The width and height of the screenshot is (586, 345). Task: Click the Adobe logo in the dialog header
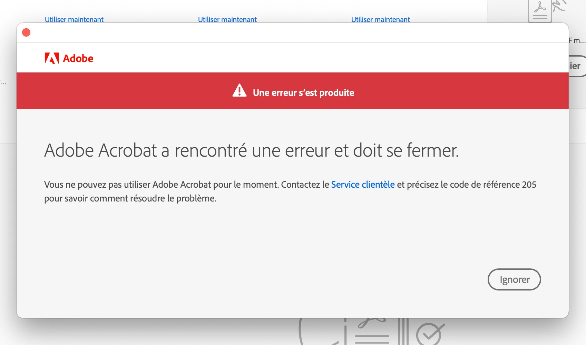[x=69, y=58]
